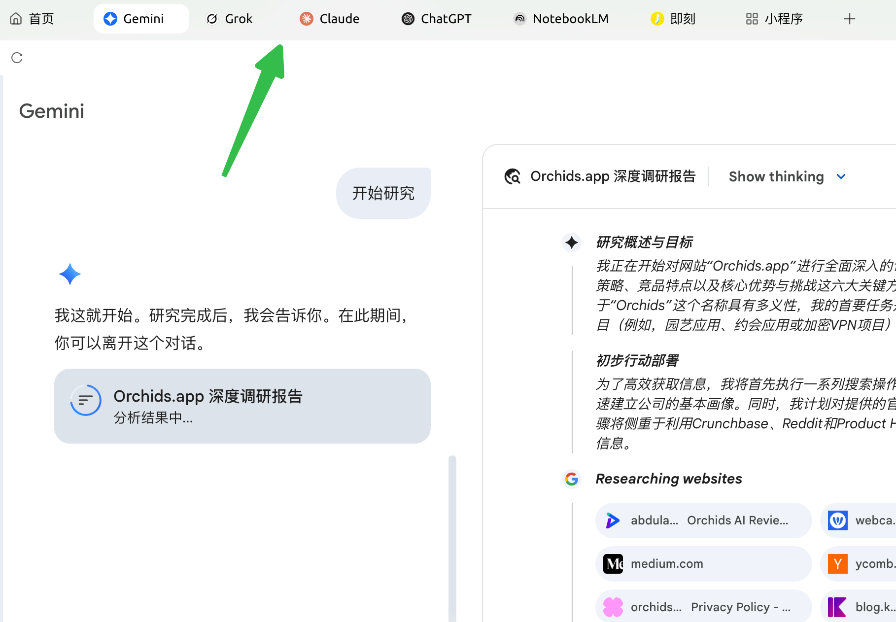This screenshot has width=896, height=622.
Task: Click the chat pane vertical scrollbar
Action: (452, 539)
